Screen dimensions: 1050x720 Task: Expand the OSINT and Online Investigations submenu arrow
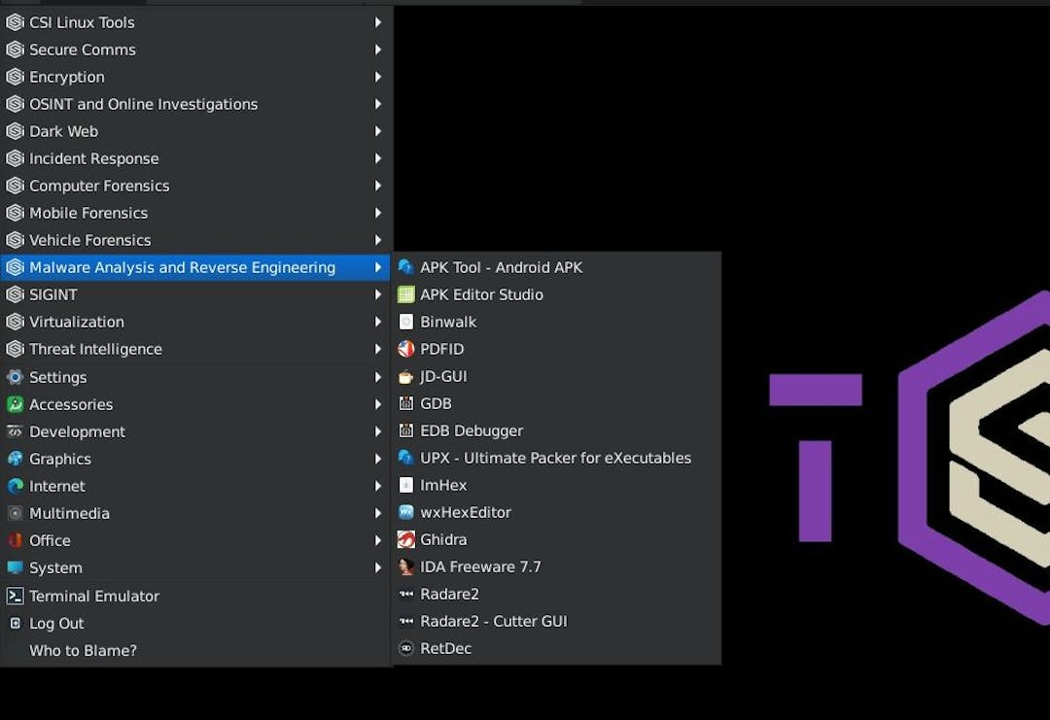378,104
